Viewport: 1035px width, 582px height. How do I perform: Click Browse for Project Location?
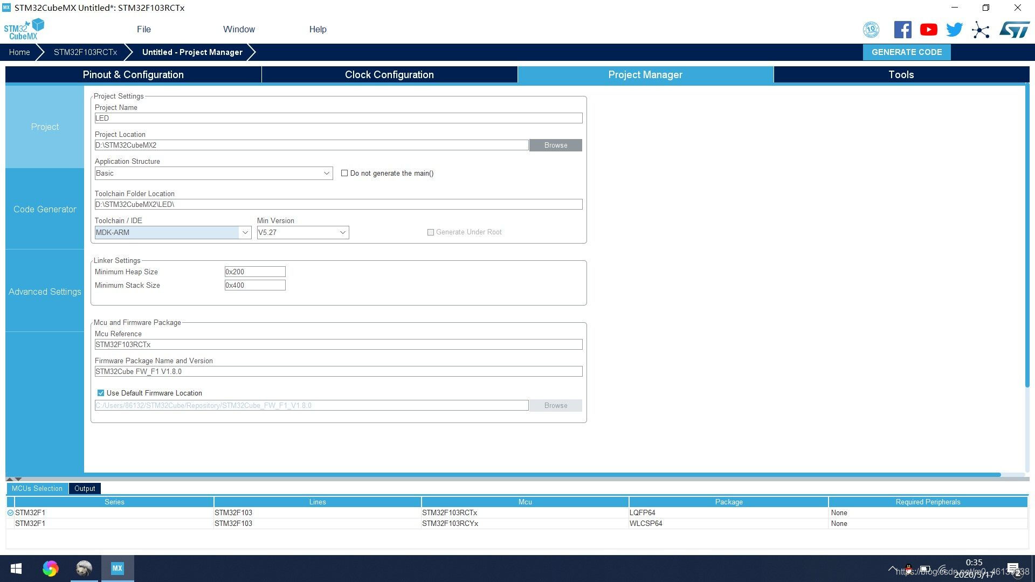[x=556, y=145]
